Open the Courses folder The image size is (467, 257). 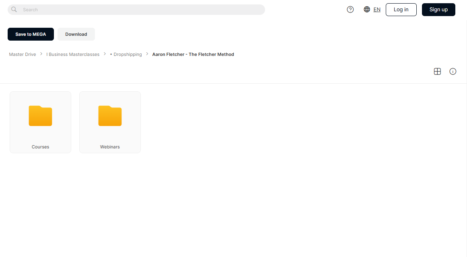coord(41,122)
